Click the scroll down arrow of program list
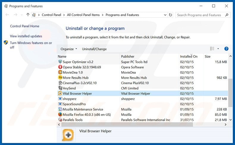Image resolution: width=235 pixels, height=145 pixels. (230, 120)
